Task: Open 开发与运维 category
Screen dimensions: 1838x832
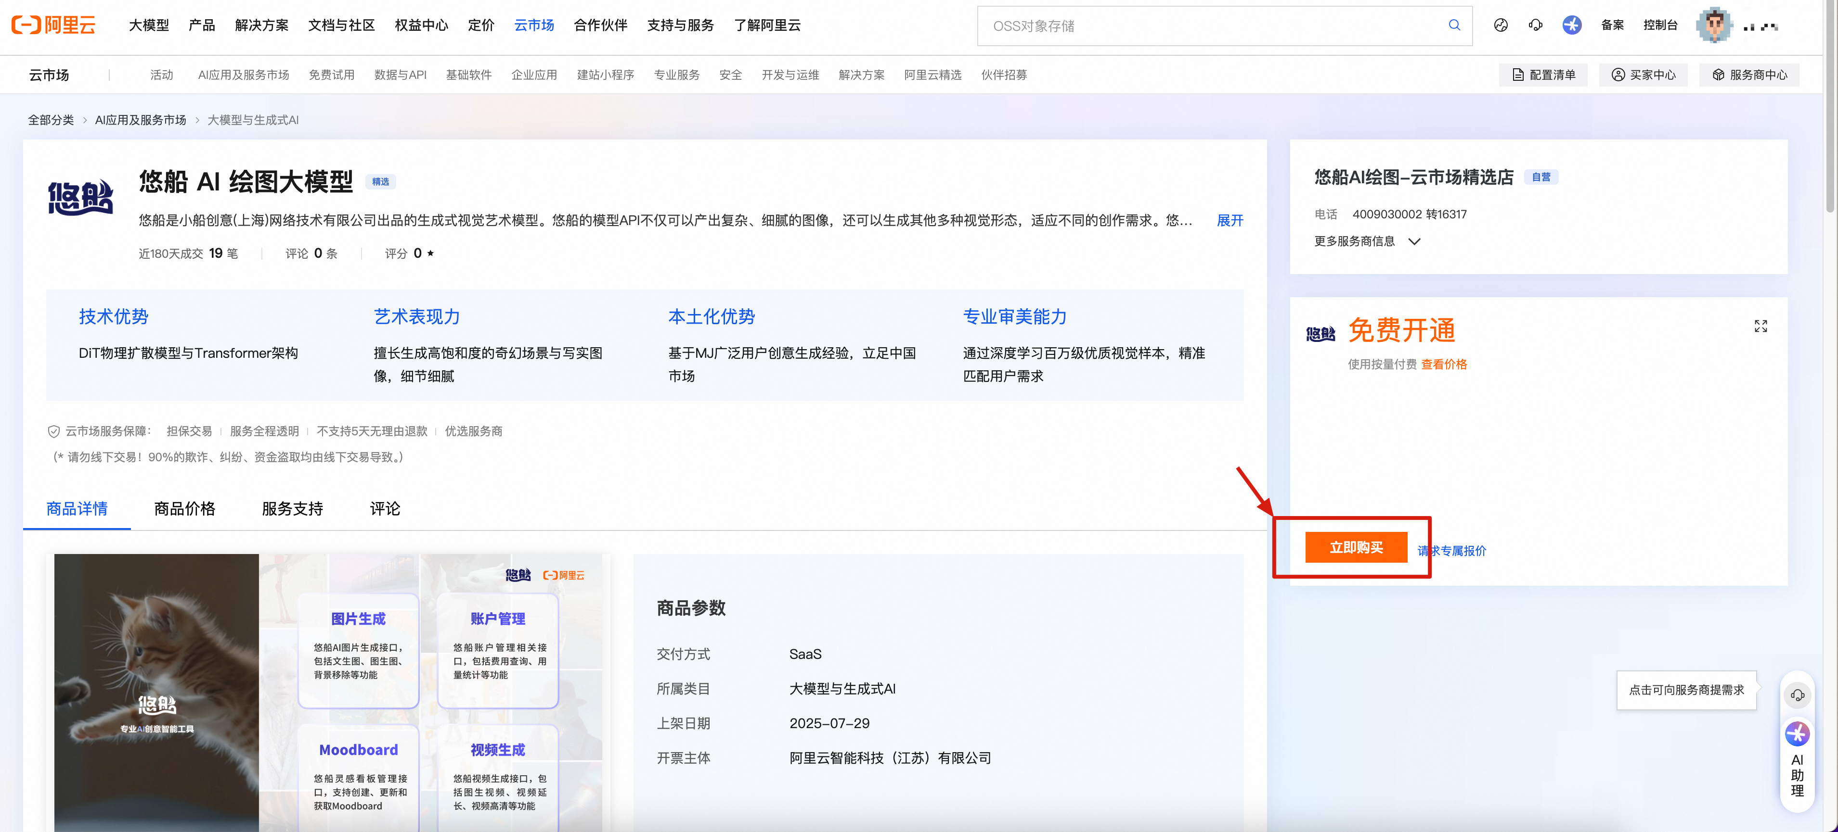Action: tap(790, 75)
